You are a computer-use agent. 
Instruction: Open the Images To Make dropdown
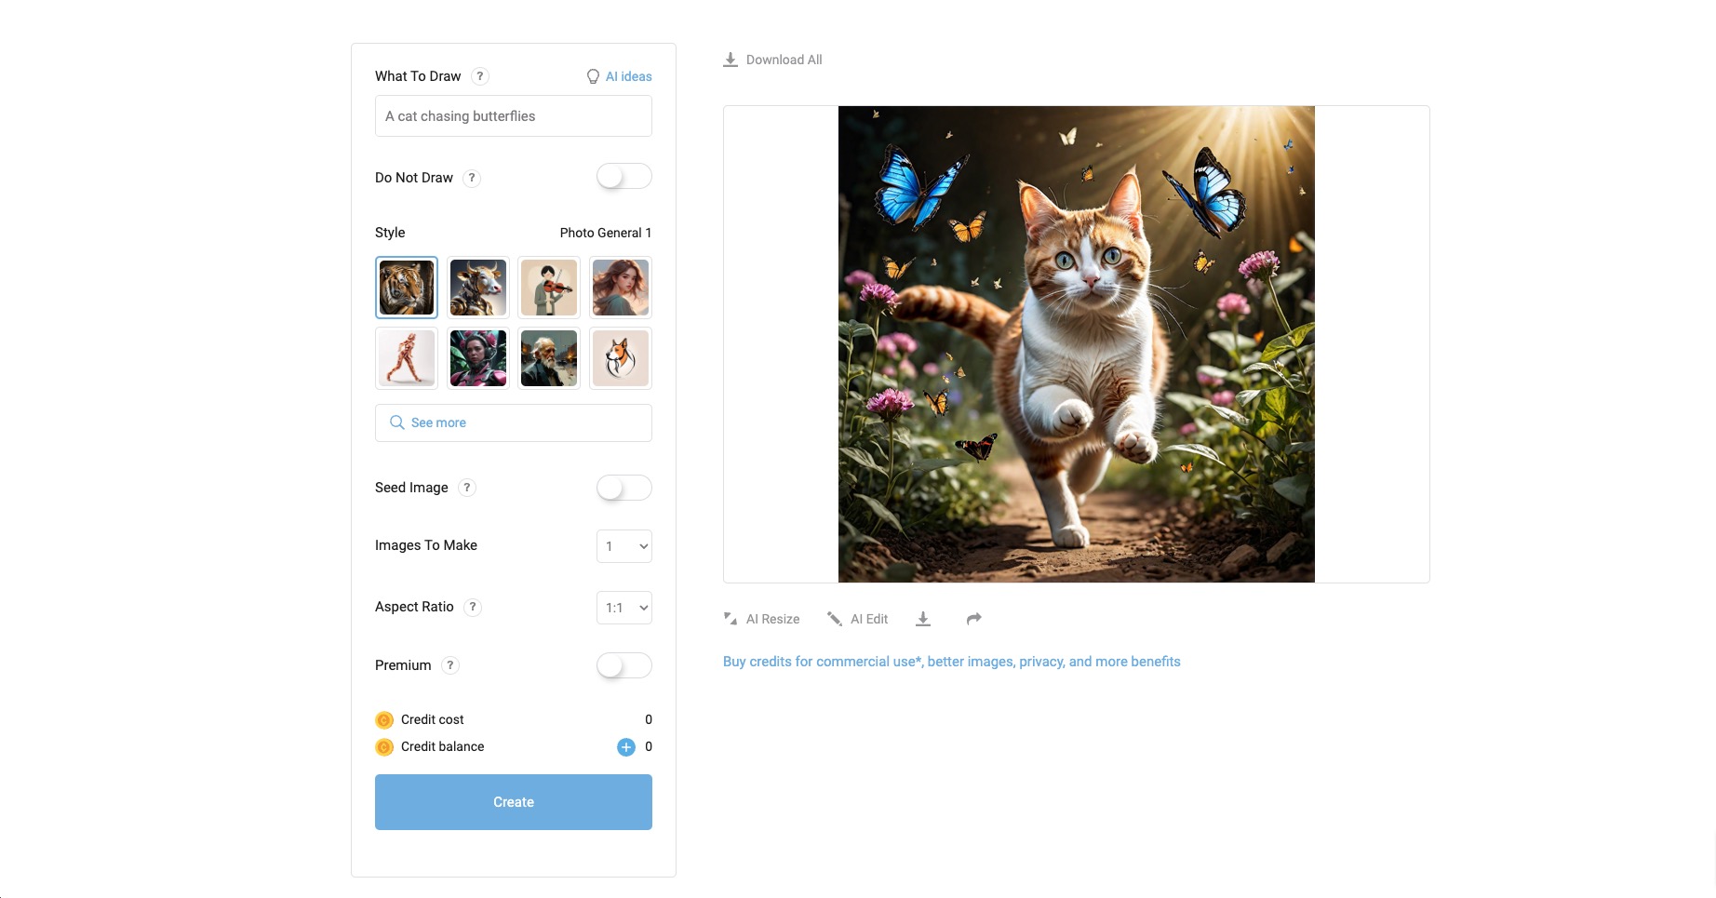click(x=624, y=546)
